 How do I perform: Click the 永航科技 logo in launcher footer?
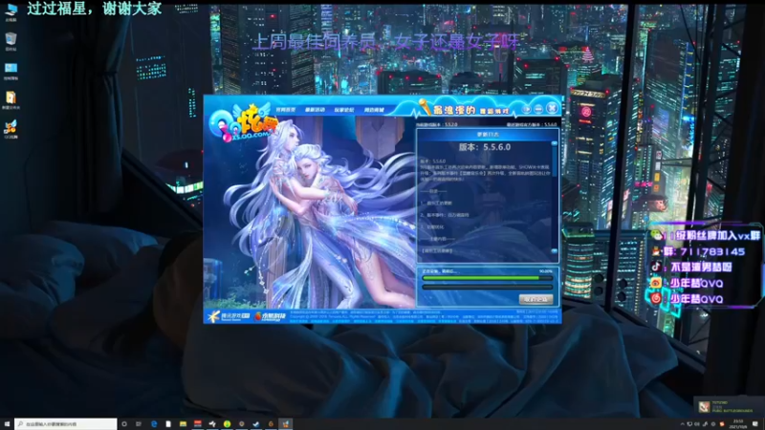click(x=270, y=316)
